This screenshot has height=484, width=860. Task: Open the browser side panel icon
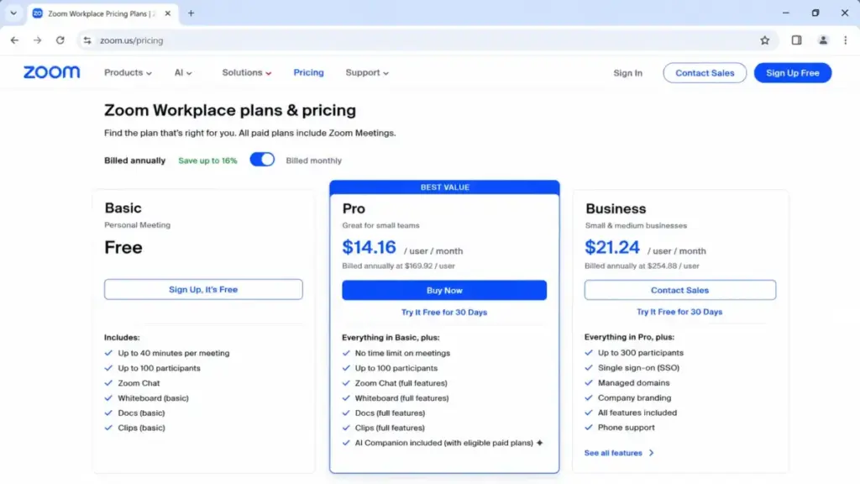[796, 40]
